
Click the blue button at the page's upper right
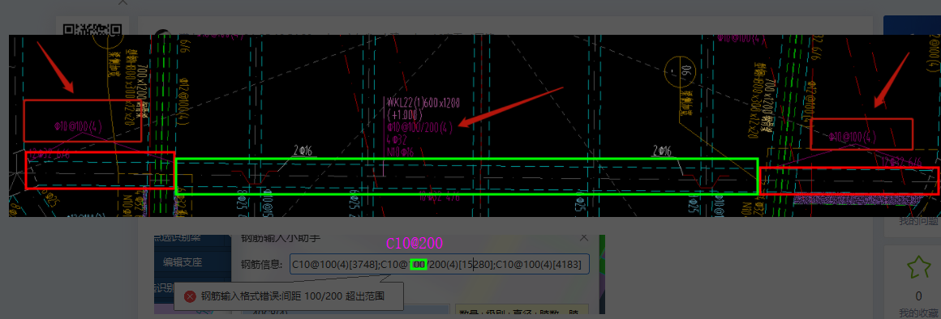point(912,25)
